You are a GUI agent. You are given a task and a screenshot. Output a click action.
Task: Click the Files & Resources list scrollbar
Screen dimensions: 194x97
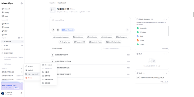point(168,31)
